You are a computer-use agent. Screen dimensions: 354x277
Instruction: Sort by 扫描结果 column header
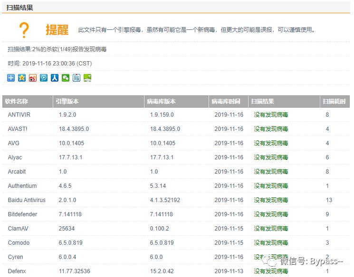click(x=284, y=102)
